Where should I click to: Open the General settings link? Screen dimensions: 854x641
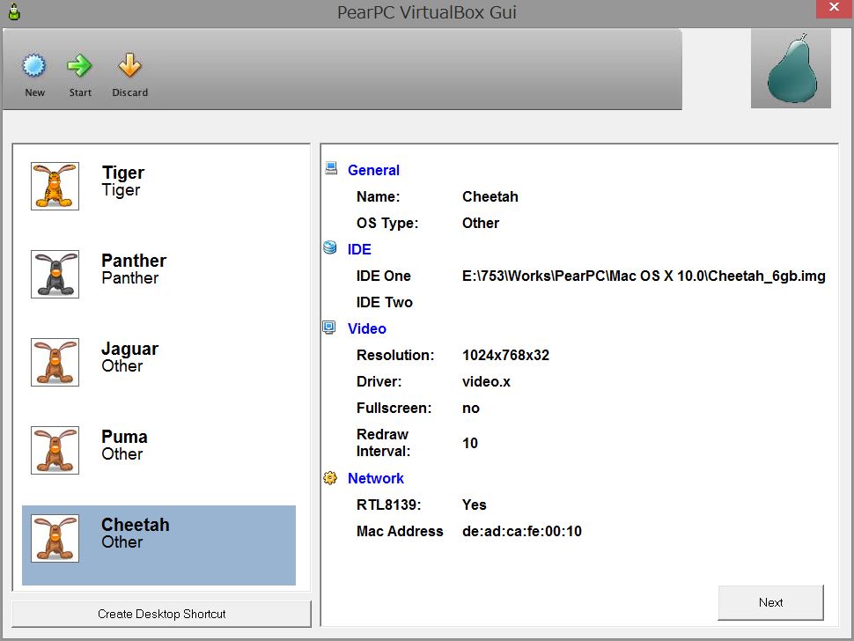[x=373, y=171]
